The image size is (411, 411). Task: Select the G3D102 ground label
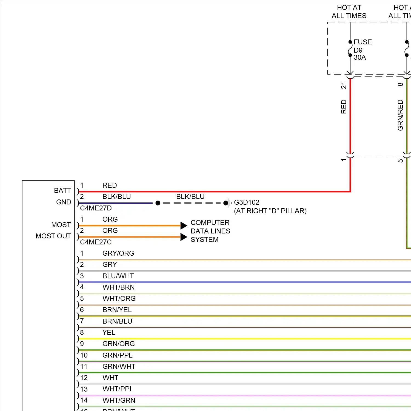point(247,202)
